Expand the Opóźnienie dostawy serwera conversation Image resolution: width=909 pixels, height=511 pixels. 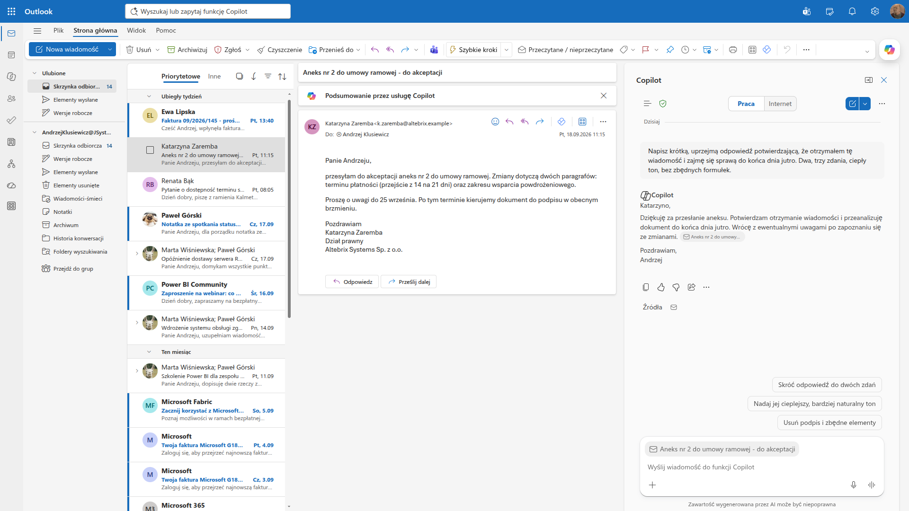pyautogui.click(x=137, y=254)
